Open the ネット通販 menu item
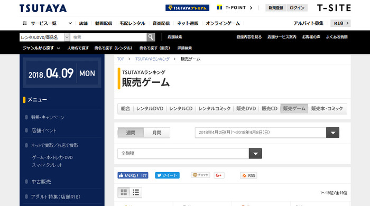Viewport: 370px width, 206px height. click(188, 23)
